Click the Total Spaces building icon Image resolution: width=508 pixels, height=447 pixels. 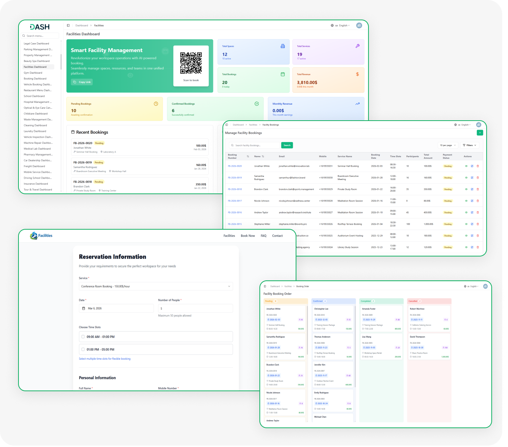pyautogui.click(x=283, y=46)
